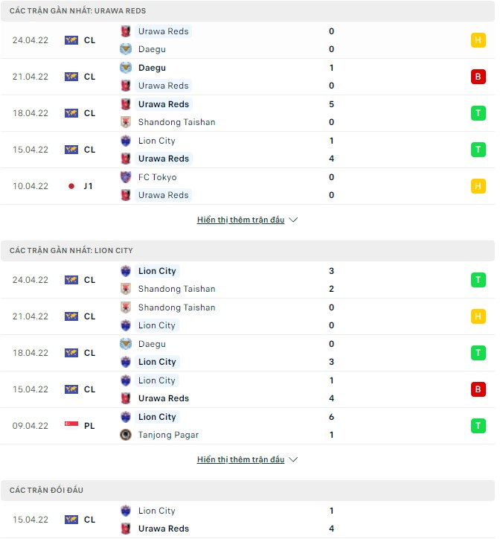Open FC Tokyo team link
This screenshot has height=539, width=503.
[157, 177]
